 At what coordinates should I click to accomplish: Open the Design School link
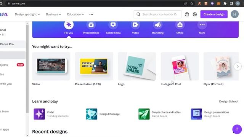click(229, 102)
